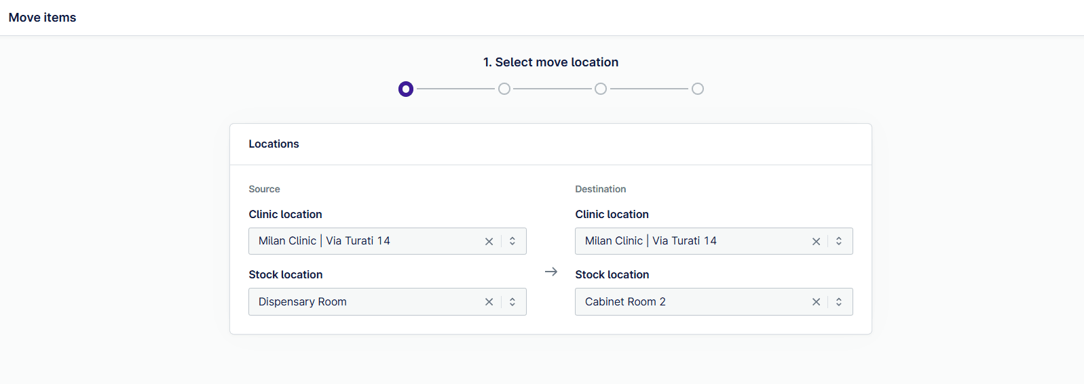This screenshot has width=1084, height=384.
Task: Click the arrow between source and destination
Action: (551, 272)
